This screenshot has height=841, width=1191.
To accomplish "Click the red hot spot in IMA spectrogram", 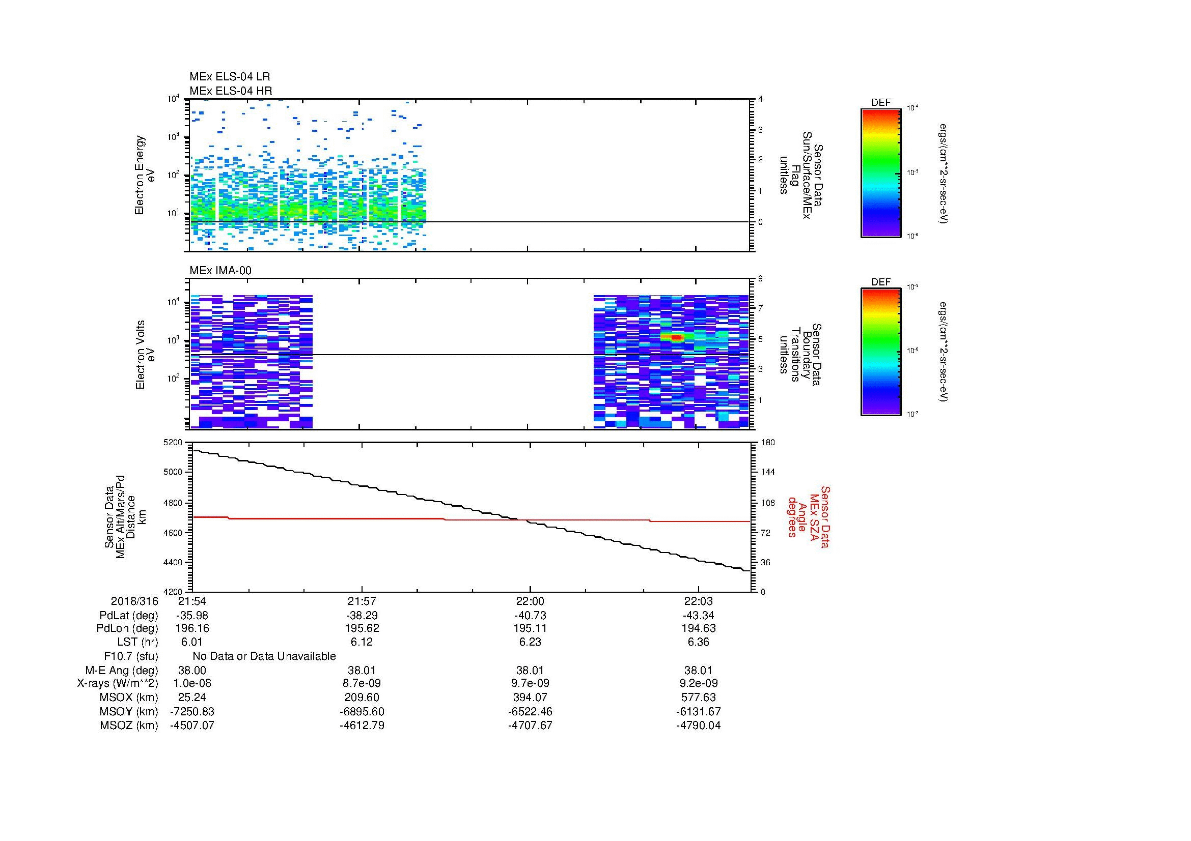I will [x=676, y=337].
